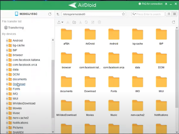This screenshot has height=134, width=179.
Task: Open the BiP folder in grid
Action: pos(161,34)
